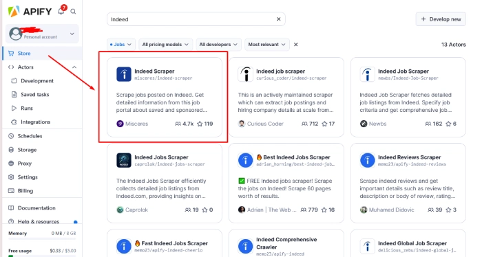Click the Indeed Scraper blue logo
The image size is (482, 257).
124,74
